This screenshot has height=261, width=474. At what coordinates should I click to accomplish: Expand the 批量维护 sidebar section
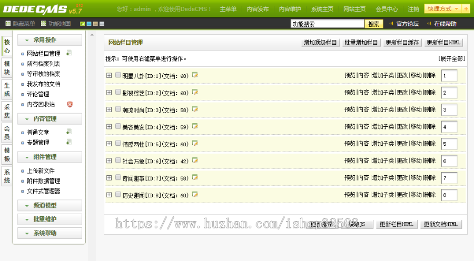[50, 219]
